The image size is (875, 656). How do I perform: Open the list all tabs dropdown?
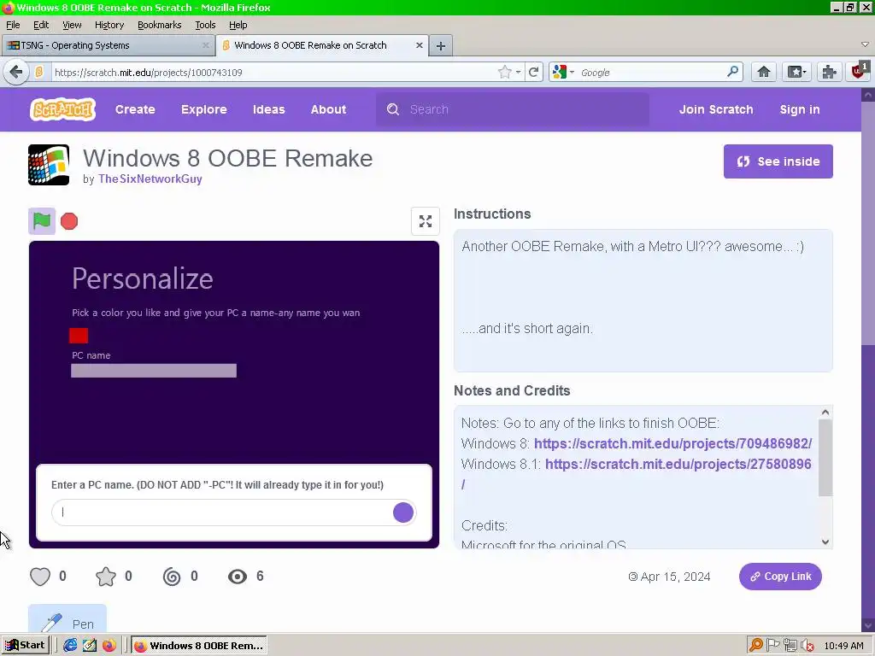865,44
